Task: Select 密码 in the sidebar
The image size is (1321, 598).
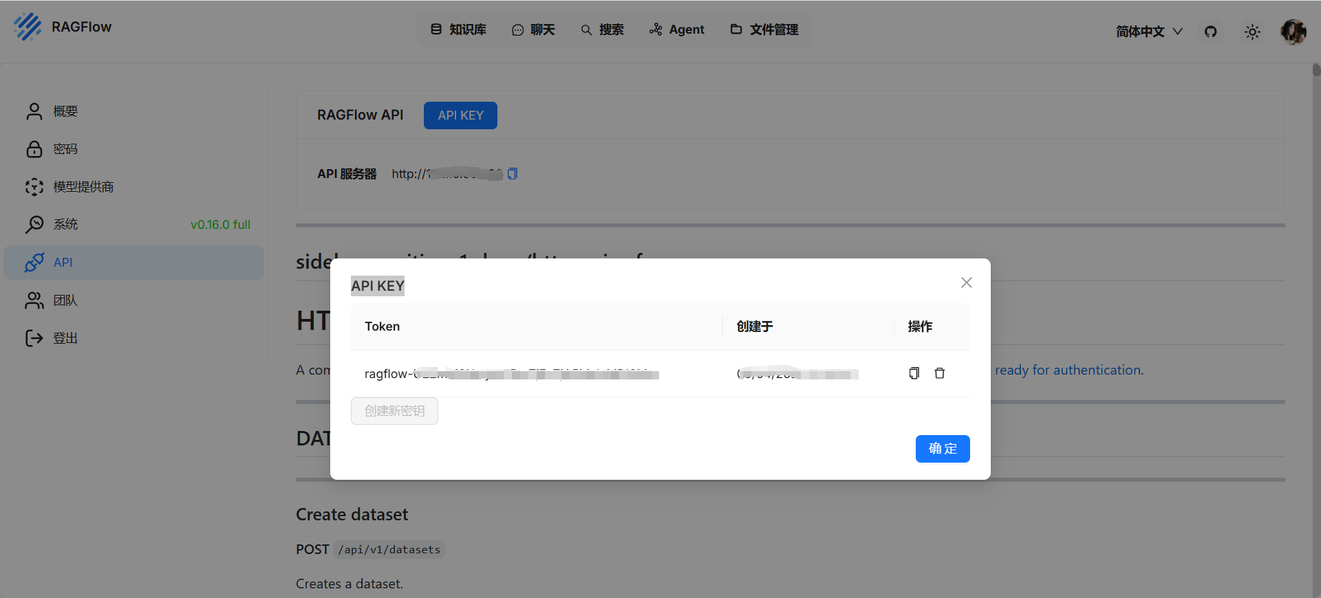Action: coord(134,149)
